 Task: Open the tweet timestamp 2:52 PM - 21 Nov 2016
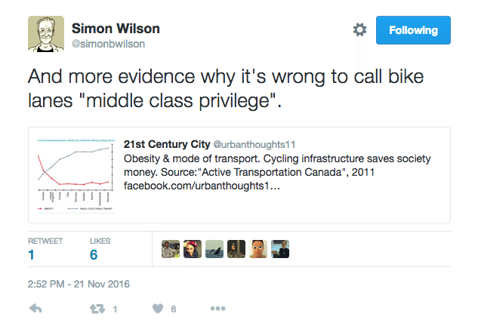79,284
